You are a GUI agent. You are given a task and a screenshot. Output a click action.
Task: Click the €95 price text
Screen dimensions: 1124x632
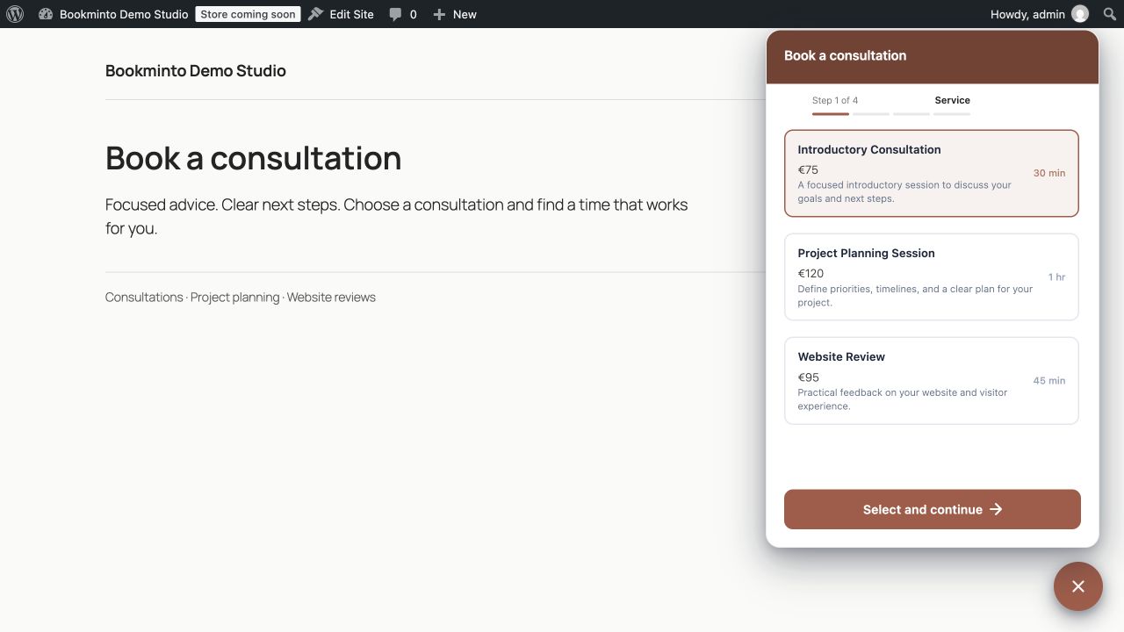click(x=808, y=377)
